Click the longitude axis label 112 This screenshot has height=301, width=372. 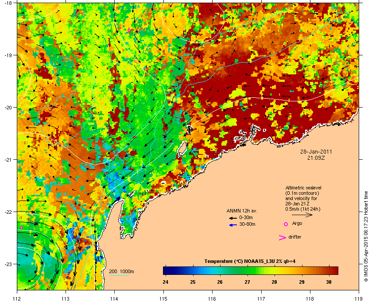click(17, 298)
